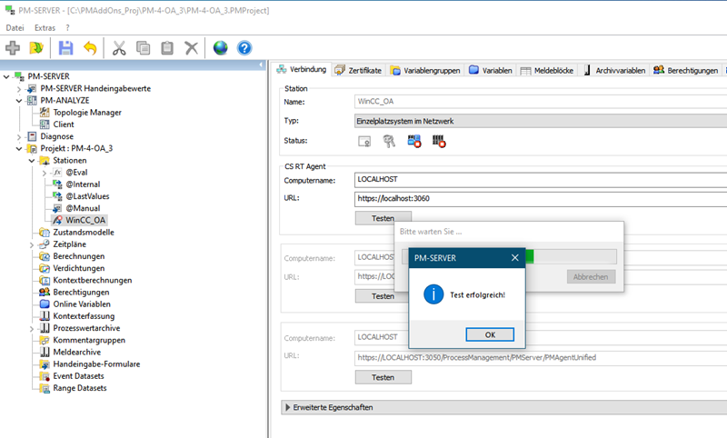This screenshot has width=727, height=438.
Task: Select Verdichtungen in the tree
Action: [x=79, y=268]
